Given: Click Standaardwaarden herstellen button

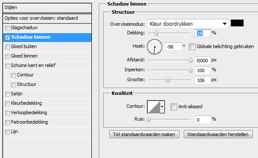Looking at the screenshot, I should coord(218,134).
